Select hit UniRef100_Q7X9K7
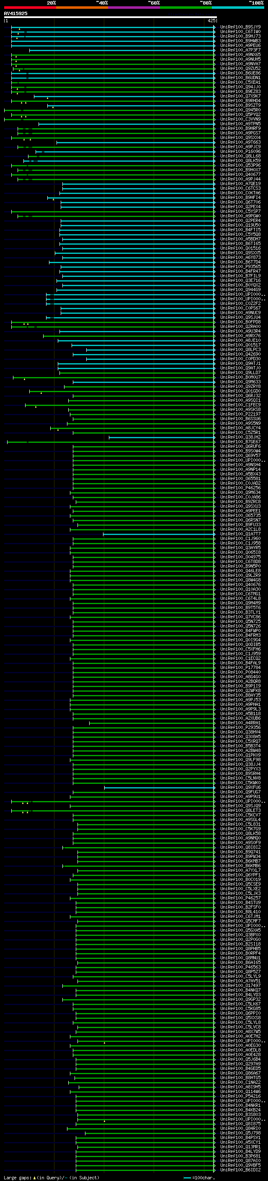Viewport: 268px width, 1181px height. tap(240, 96)
